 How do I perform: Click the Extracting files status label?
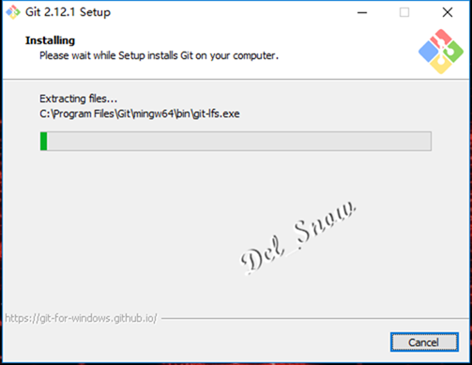tap(78, 99)
